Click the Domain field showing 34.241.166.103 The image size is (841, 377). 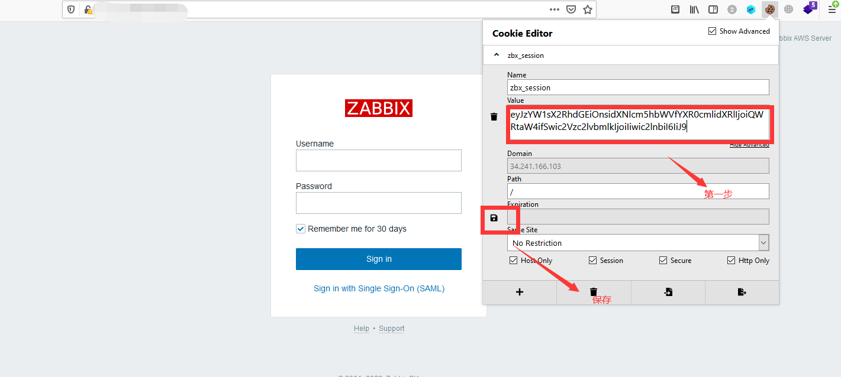[638, 166]
